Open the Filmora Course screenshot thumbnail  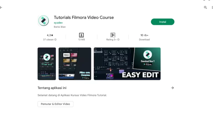pyautogui.click(x=75, y=64)
